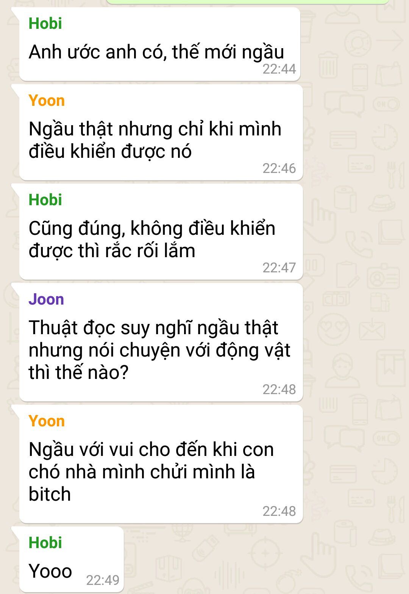This screenshot has width=409, height=594.
Task: Click the word 'bitch' in Yoon's message
Action: click(x=50, y=494)
